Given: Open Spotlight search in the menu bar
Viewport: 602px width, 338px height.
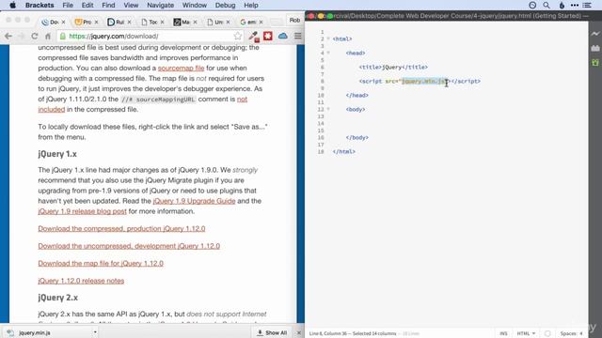Looking at the screenshot, I should point(547,5).
